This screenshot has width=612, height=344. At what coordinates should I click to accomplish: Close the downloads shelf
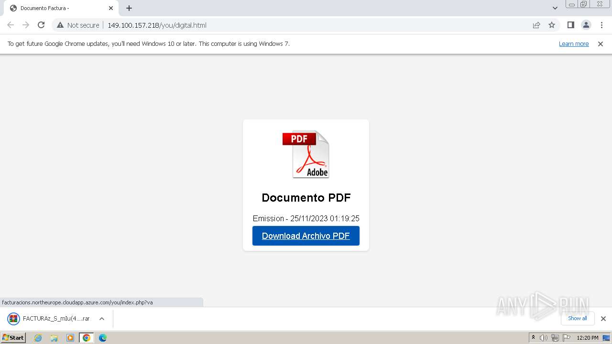tap(603, 319)
